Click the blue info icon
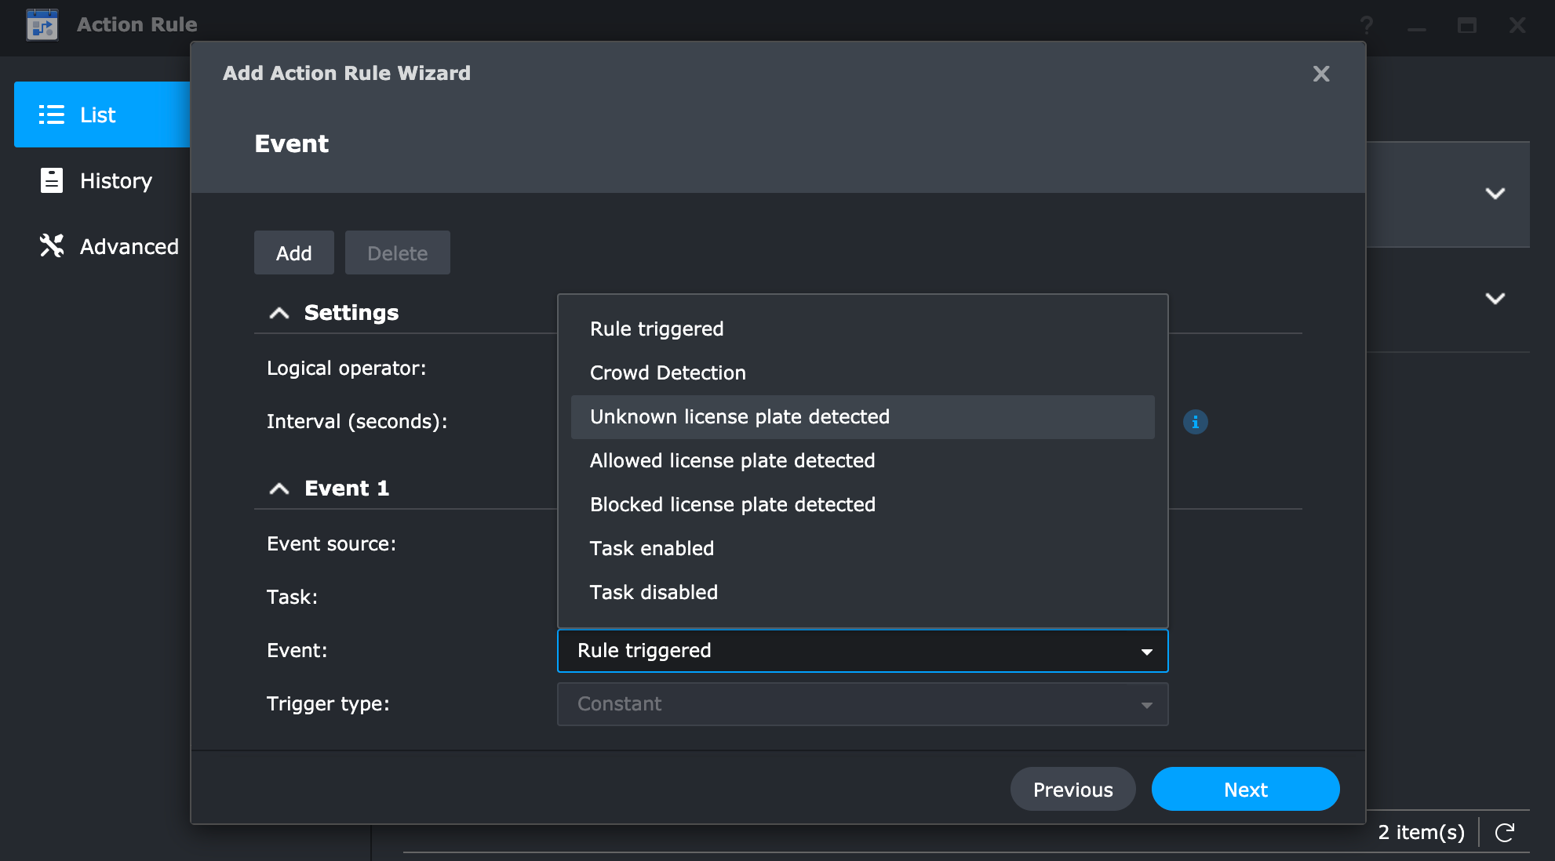This screenshot has height=861, width=1555. tap(1195, 422)
